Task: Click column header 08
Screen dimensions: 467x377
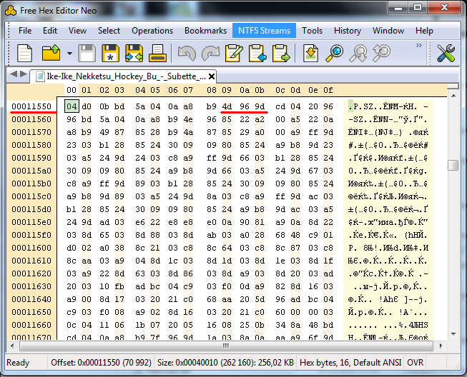Action: [212, 90]
